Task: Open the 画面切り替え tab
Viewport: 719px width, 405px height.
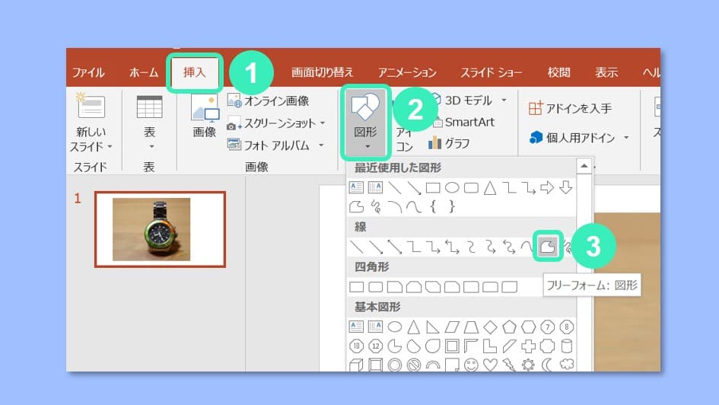Action: [322, 72]
